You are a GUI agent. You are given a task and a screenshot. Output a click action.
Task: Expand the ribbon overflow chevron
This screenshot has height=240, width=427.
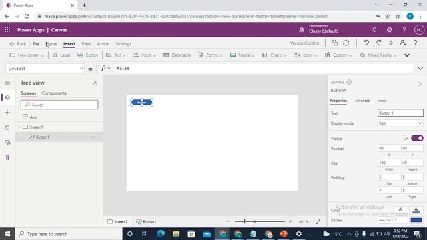click(x=407, y=55)
